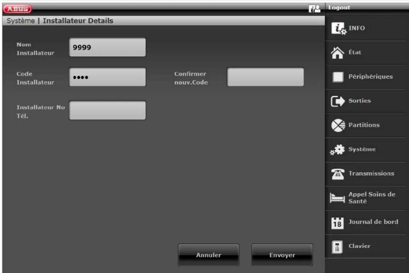Open Transmissions via telephone icon
409x273 pixels.
pyautogui.click(x=338, y=174)
